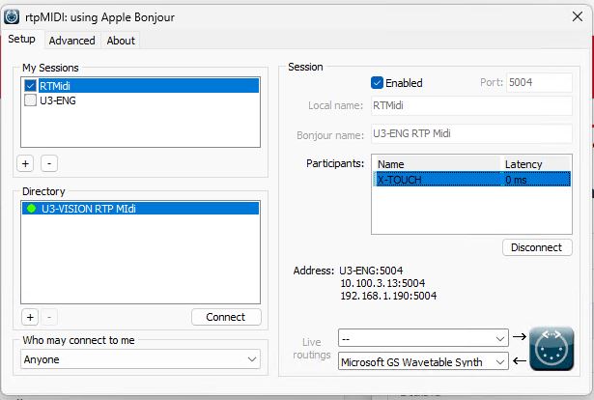The height and width of the screenshot is (400, 594).
Task: Click the disabled minus button under Directory
Action: tap(50, 317)
